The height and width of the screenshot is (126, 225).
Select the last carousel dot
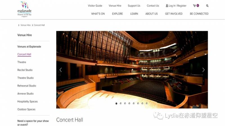pyautogui.click(x=147, y=104)
